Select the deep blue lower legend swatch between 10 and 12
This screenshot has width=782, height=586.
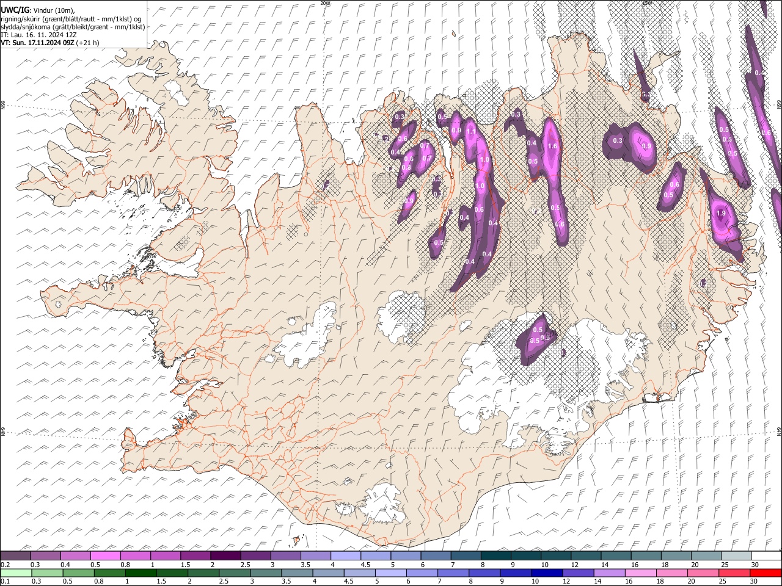pos(547,573)
